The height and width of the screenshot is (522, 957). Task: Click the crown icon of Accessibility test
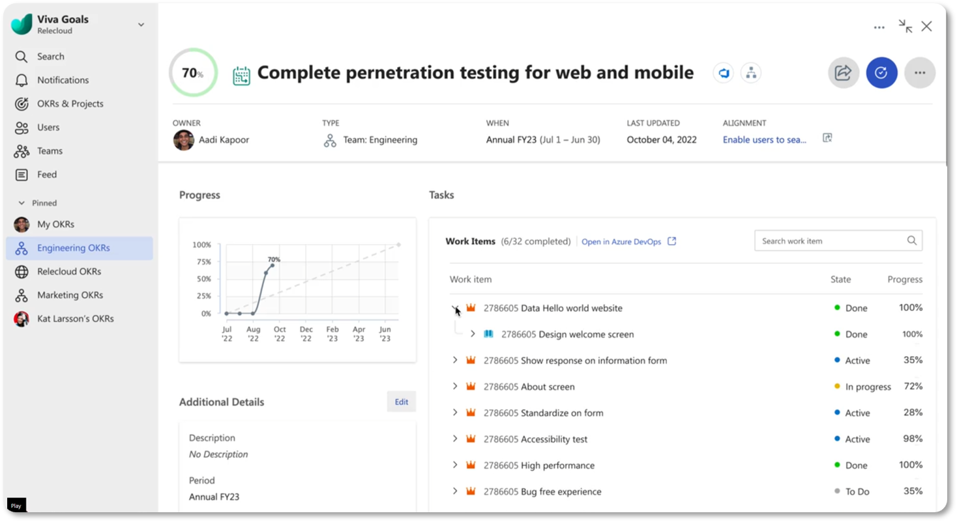pos(471,439)
